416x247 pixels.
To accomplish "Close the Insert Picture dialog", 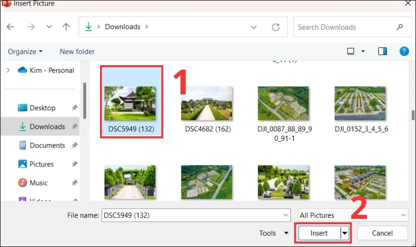I will pyautogui.click(x=408, y=3).
